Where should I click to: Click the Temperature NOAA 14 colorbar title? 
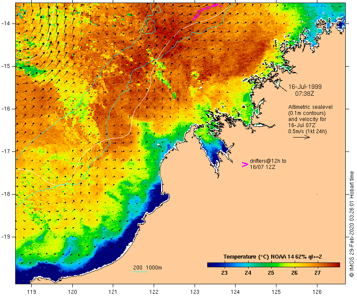click(x=273, y=257)
